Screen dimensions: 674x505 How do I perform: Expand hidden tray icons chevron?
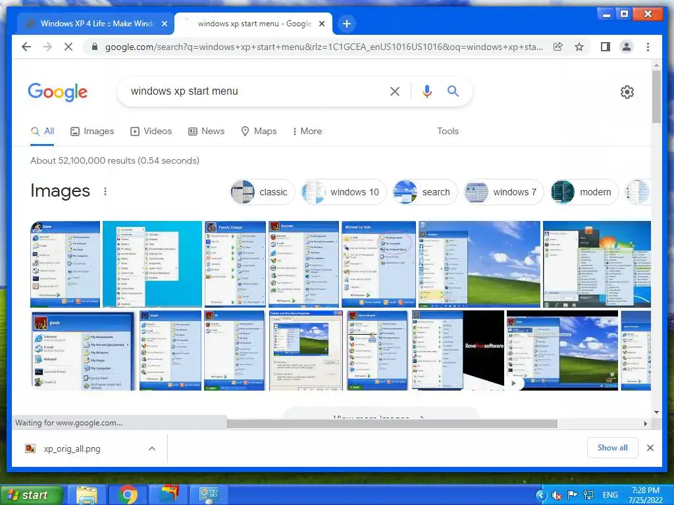pos(541,495)
